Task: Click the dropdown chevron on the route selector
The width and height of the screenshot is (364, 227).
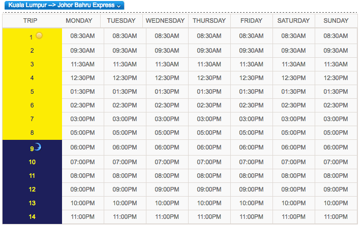Action: (118, 6)
